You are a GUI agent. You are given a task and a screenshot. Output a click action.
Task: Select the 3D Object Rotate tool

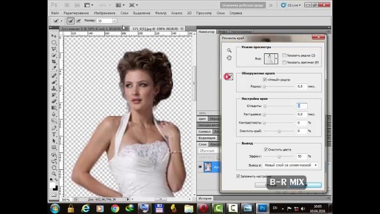tap(54, 155)
